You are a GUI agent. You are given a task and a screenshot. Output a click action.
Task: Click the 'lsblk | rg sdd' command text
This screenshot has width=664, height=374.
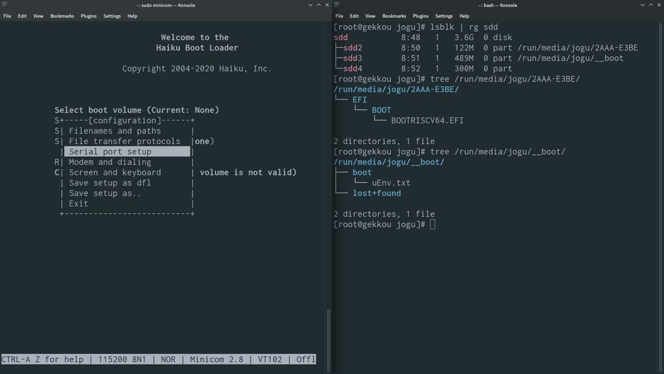[464, 27]
